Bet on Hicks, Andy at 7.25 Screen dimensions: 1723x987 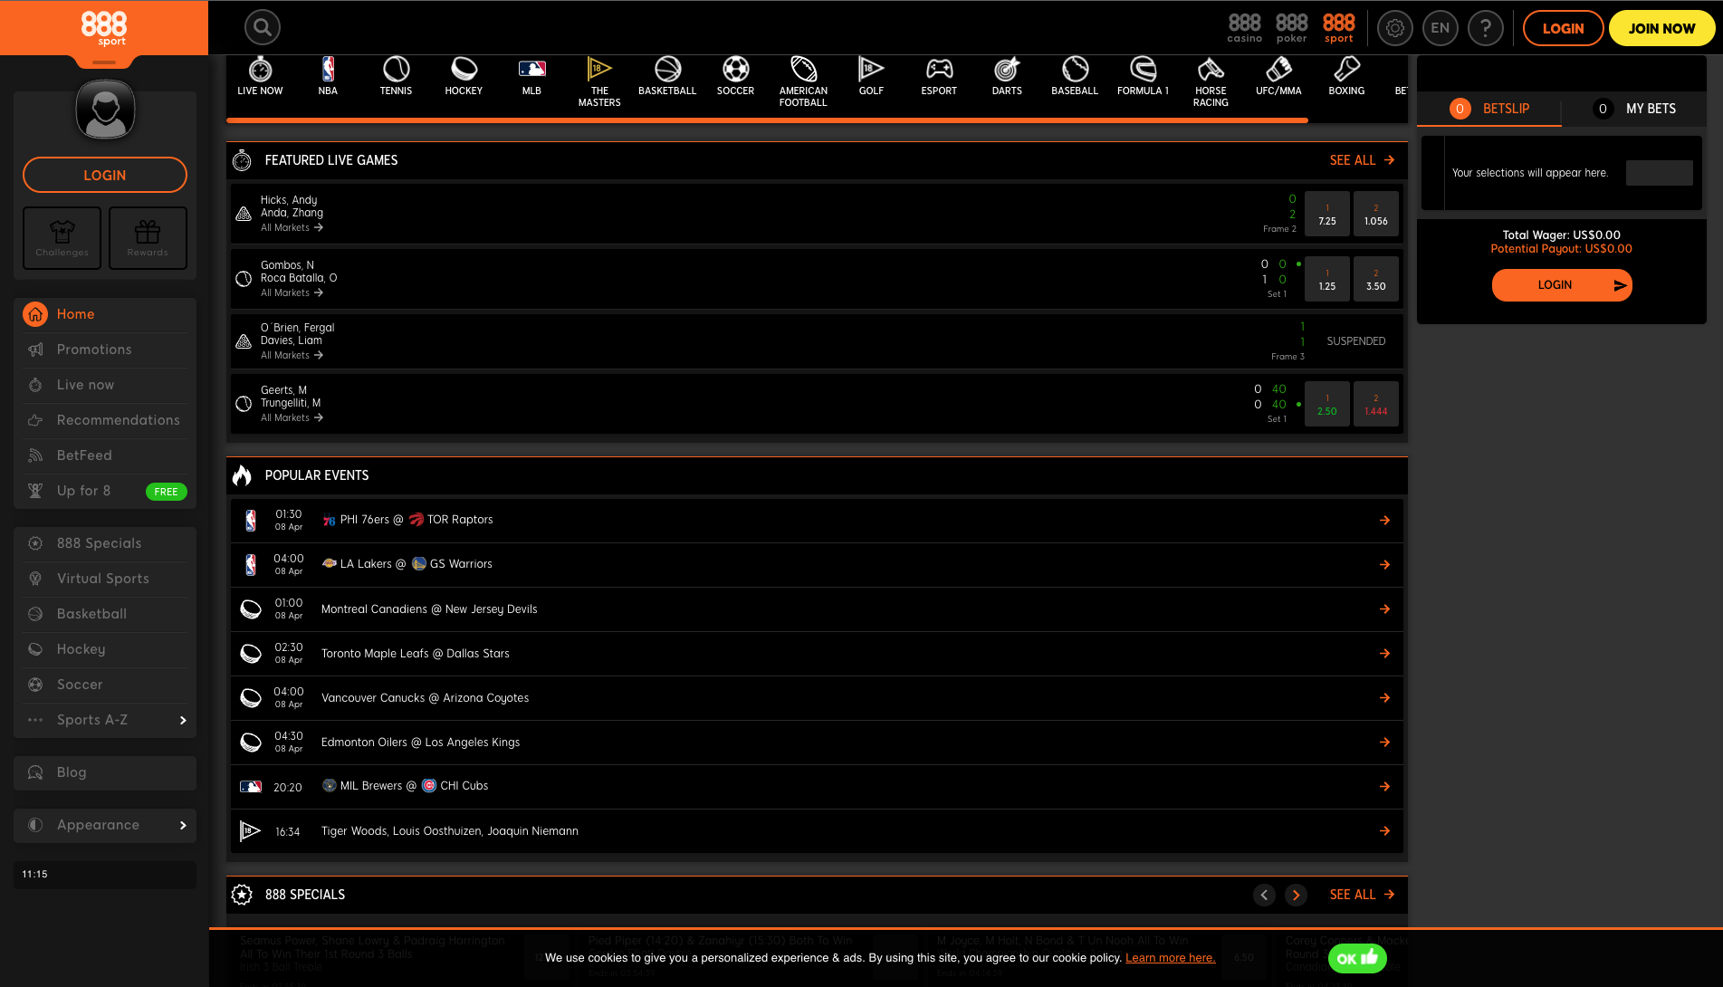click(1326, 214)
